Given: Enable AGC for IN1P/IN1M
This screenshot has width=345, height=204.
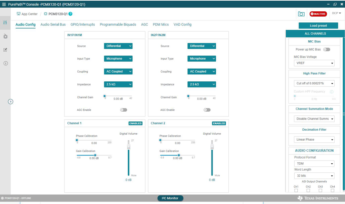Looking at the screenshot, I should coord(123,110).
